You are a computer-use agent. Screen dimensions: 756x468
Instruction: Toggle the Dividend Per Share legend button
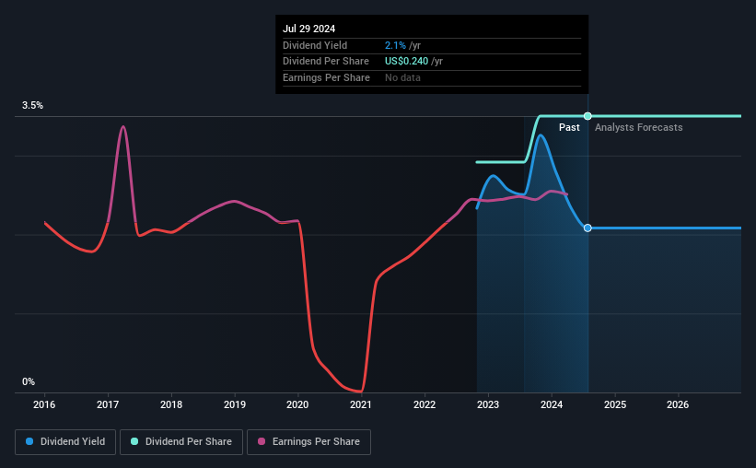point(181,442)
